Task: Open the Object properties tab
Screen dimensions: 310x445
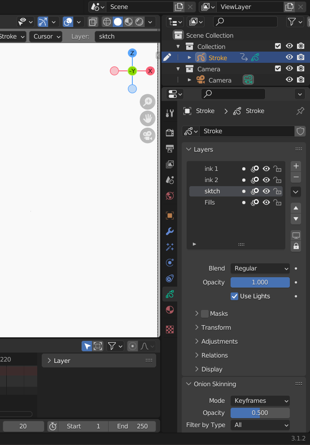Action: [170, 216]
